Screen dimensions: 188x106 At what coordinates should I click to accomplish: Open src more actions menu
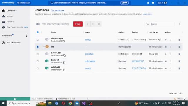[x=171, y=47]
